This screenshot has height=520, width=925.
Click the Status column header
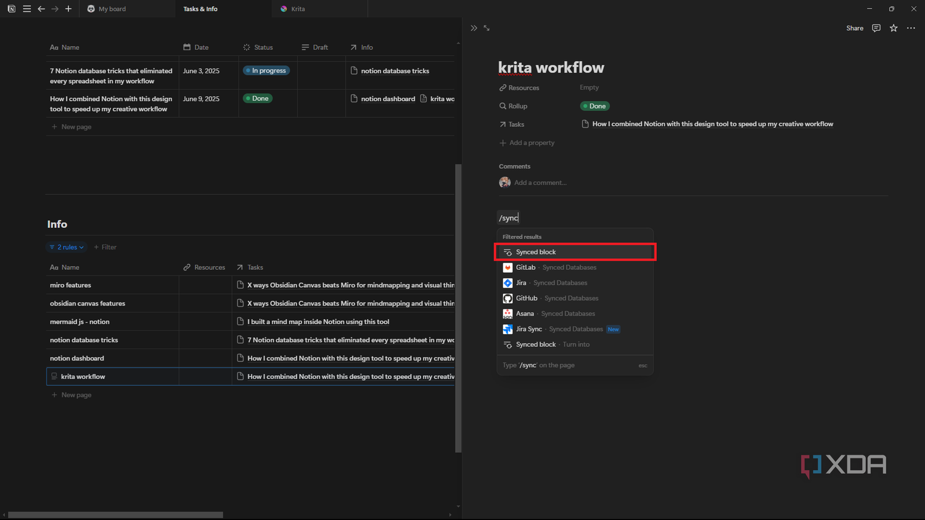[x=258, y=47]
